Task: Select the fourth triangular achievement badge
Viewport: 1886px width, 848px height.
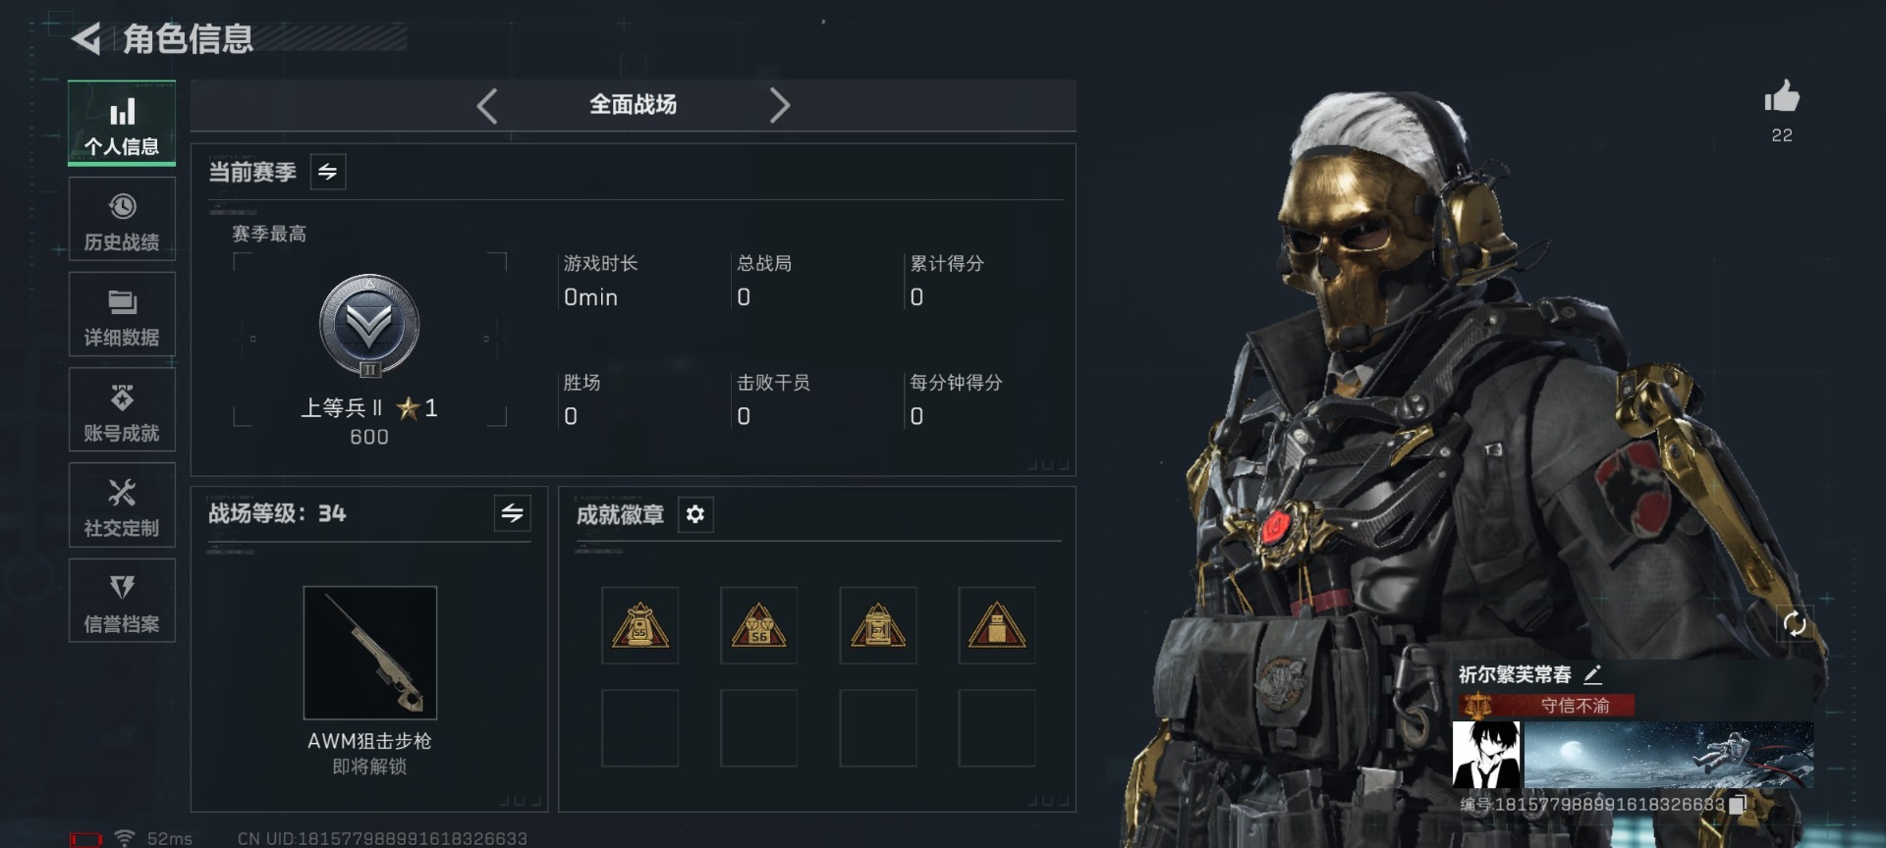Action: (x=996, y=625)
